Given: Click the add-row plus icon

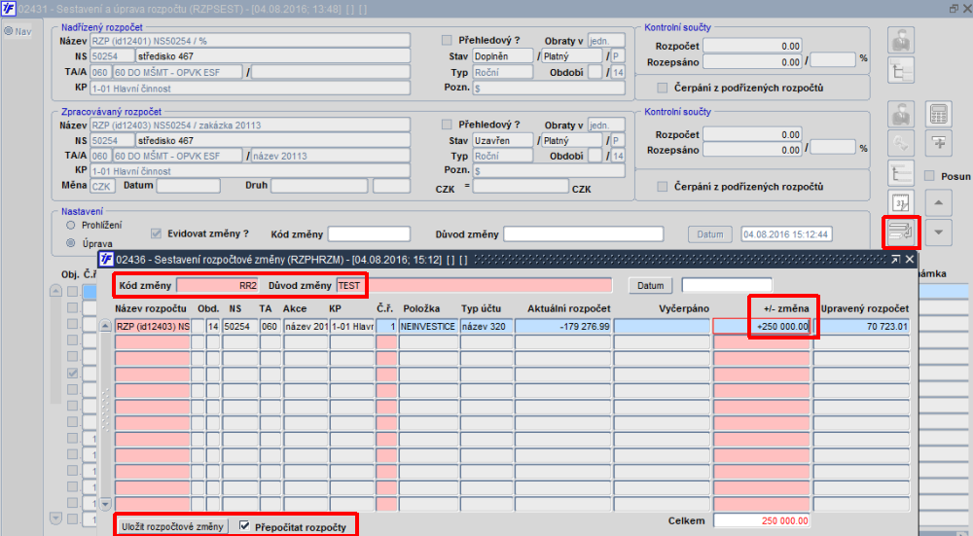Looking at the screenshot, I should [939, 143].
